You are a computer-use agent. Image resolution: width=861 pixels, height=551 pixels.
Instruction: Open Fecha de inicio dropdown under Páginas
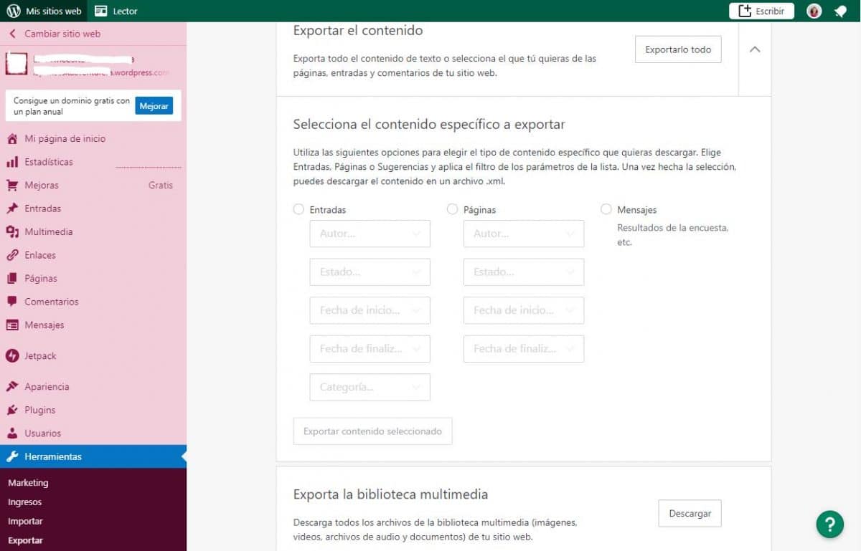(x=524, y=310)
